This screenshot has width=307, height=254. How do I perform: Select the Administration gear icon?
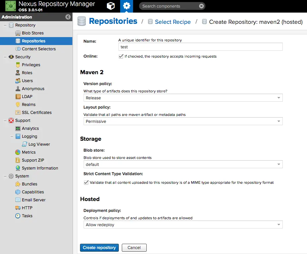click(126, 6)
